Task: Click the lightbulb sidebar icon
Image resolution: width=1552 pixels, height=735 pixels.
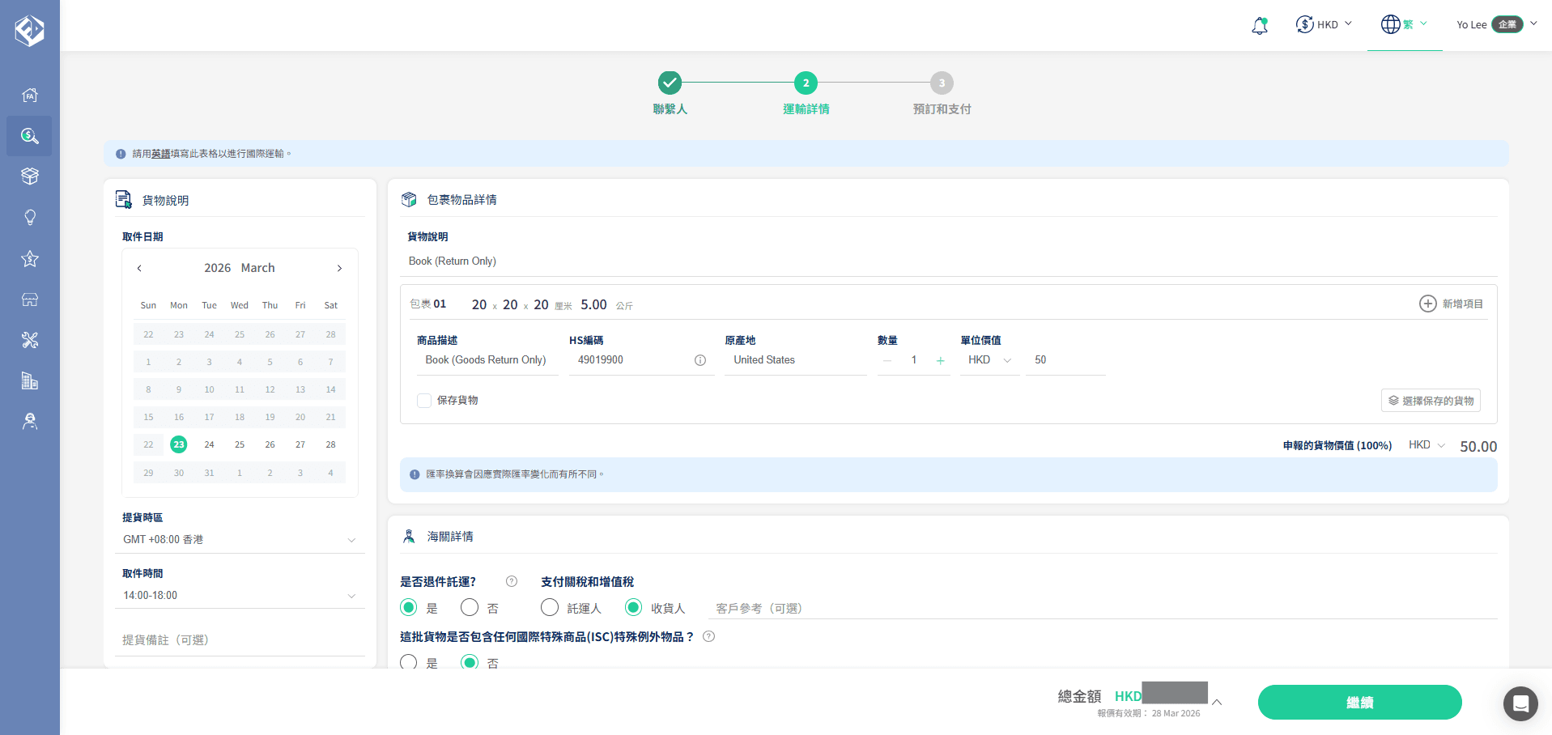Action: [30, 218]
